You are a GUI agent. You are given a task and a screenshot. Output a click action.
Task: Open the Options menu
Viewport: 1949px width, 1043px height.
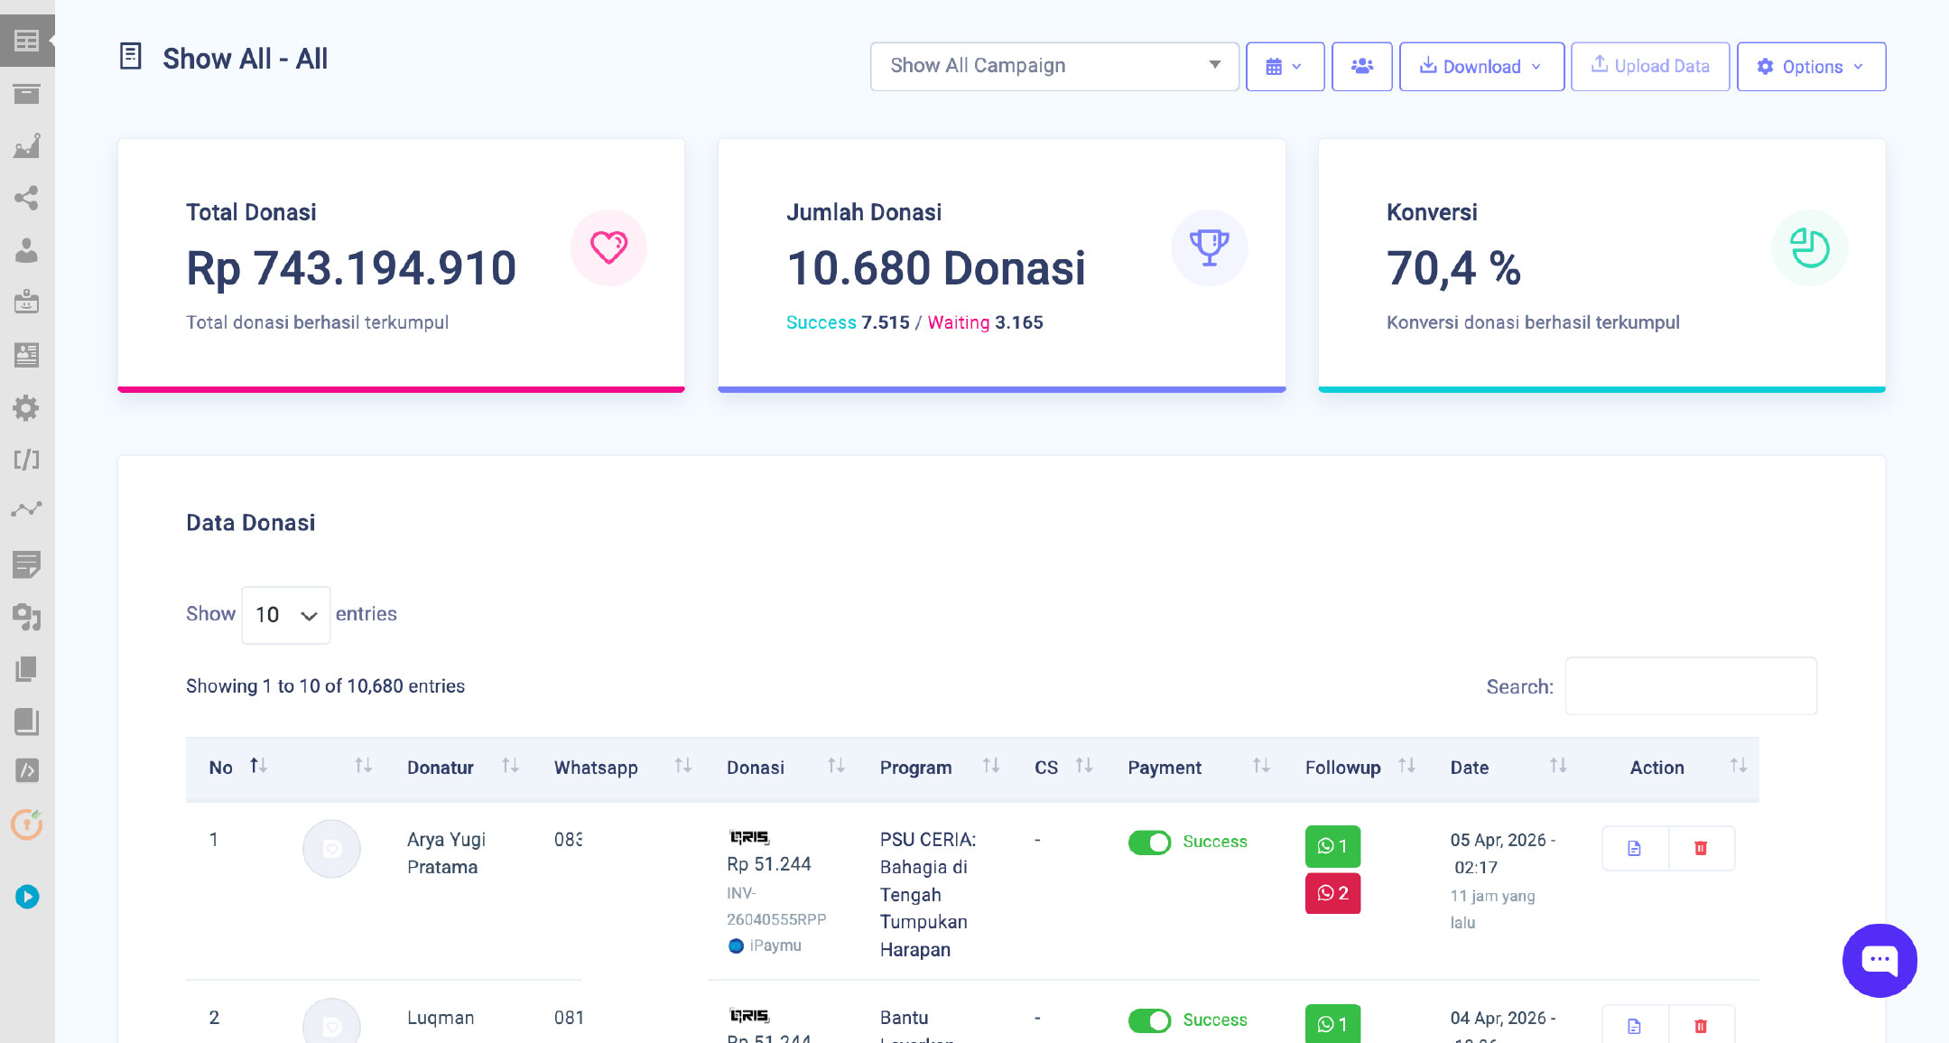(1810, 66)
